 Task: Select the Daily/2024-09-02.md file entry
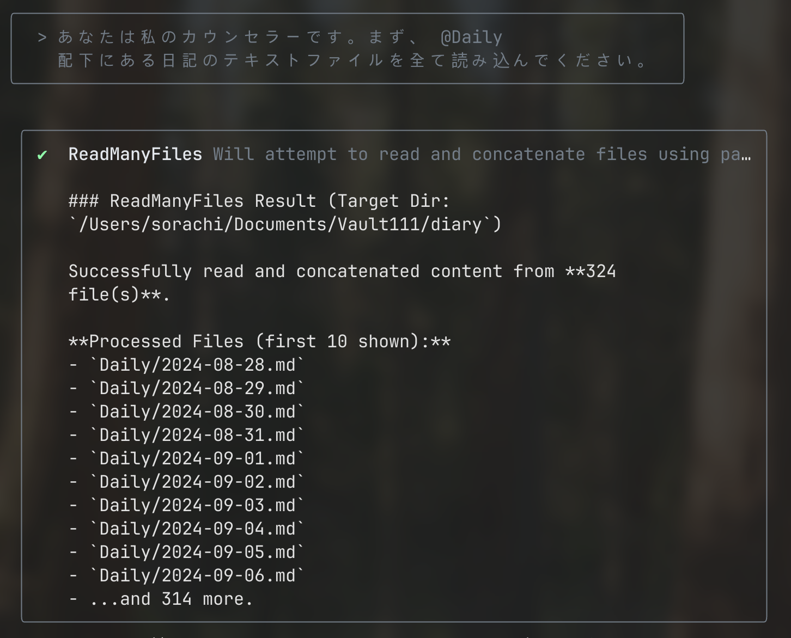click(x=197, y=482)
